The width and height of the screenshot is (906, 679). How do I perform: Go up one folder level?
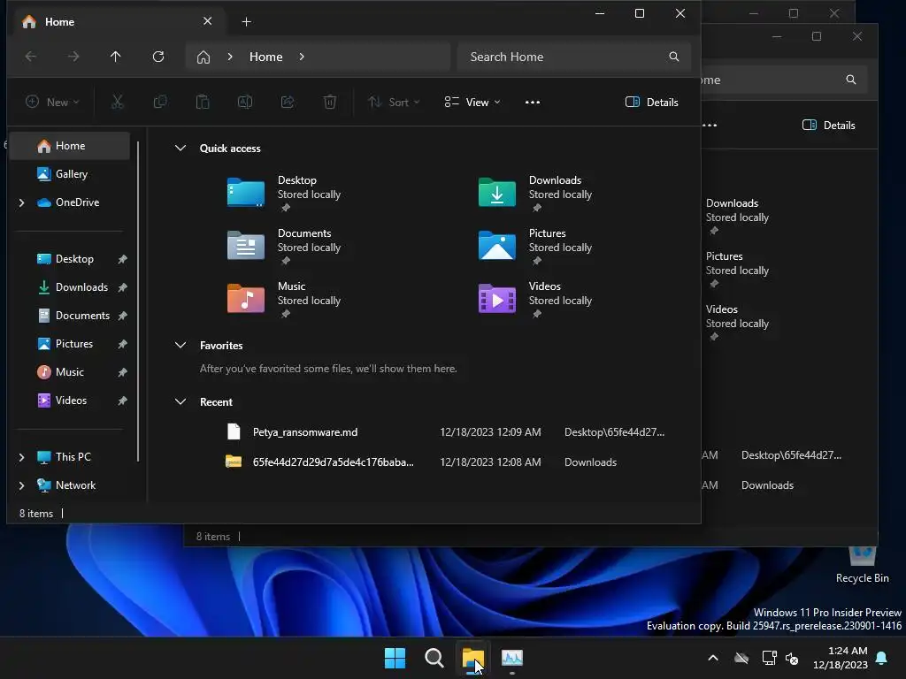click(116, 57)
